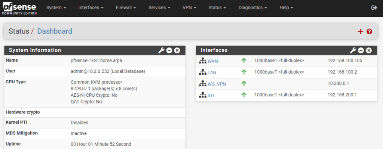Click the Kernel PTI Disabled value
The image size is (383, 149).
79,122
